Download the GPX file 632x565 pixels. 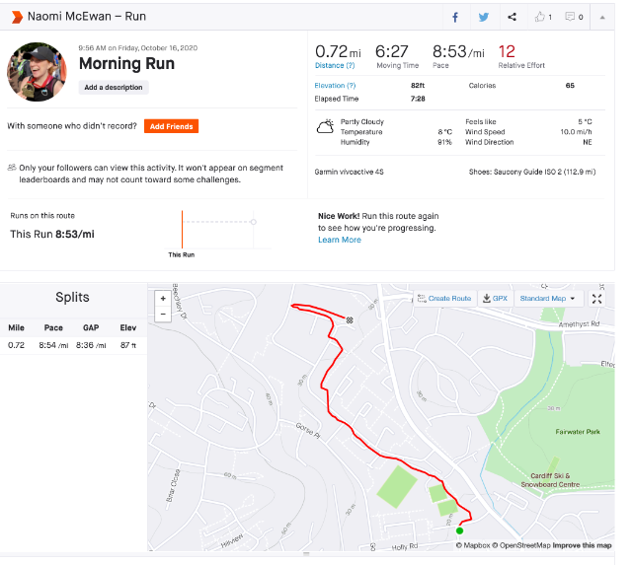493,299
